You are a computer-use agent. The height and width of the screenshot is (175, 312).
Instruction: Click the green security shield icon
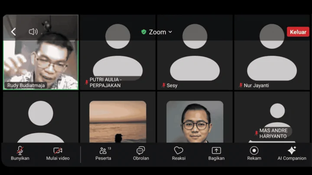[144, 32]
